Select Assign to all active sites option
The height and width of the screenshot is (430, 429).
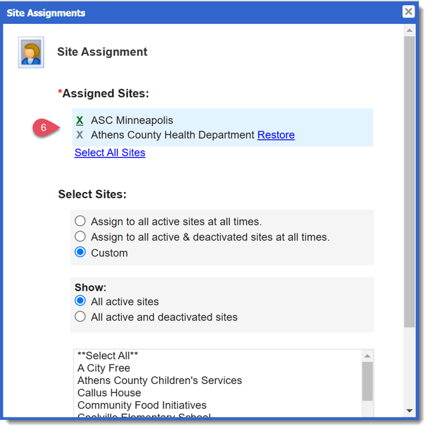tap(81, 221)
